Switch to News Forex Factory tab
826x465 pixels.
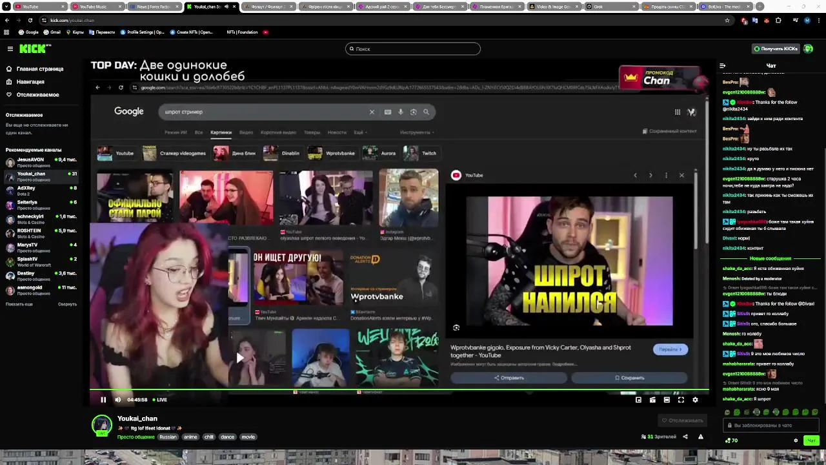(154, 6)
